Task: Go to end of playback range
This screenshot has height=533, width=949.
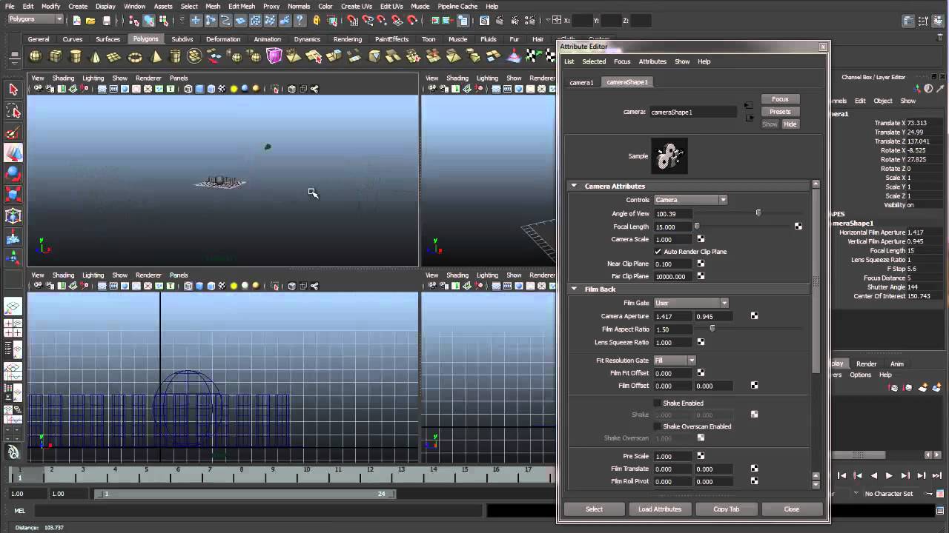Action: 937,476
